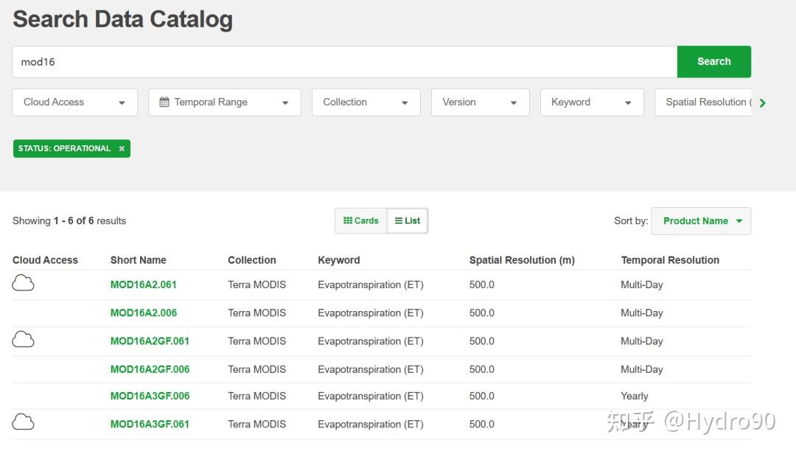The height and width of the screenshot is (457, 796).
Task: Click the search box containing mod16
Action: click(x=344, y=62)
